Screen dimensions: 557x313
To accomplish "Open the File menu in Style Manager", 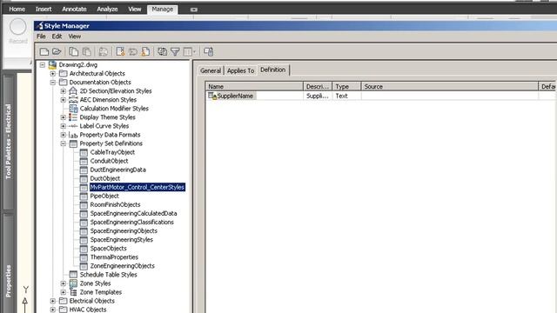I will [x=41, y=37].
